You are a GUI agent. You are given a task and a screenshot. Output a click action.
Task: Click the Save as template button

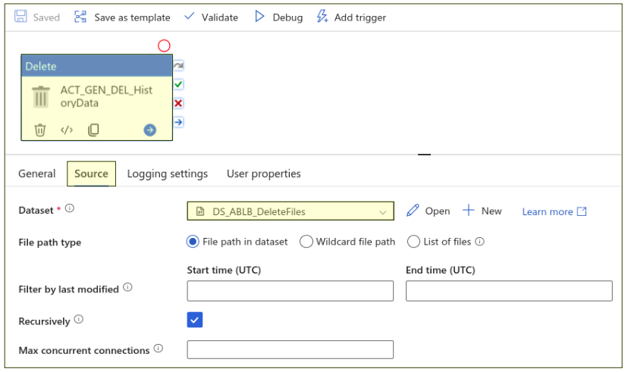pos(122,17)
